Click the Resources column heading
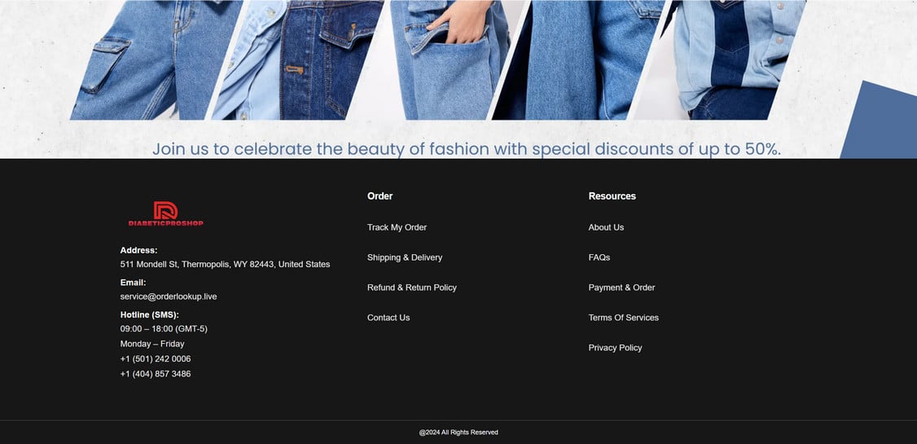This screenshot has height=444, width=917. tap(612, 196)
